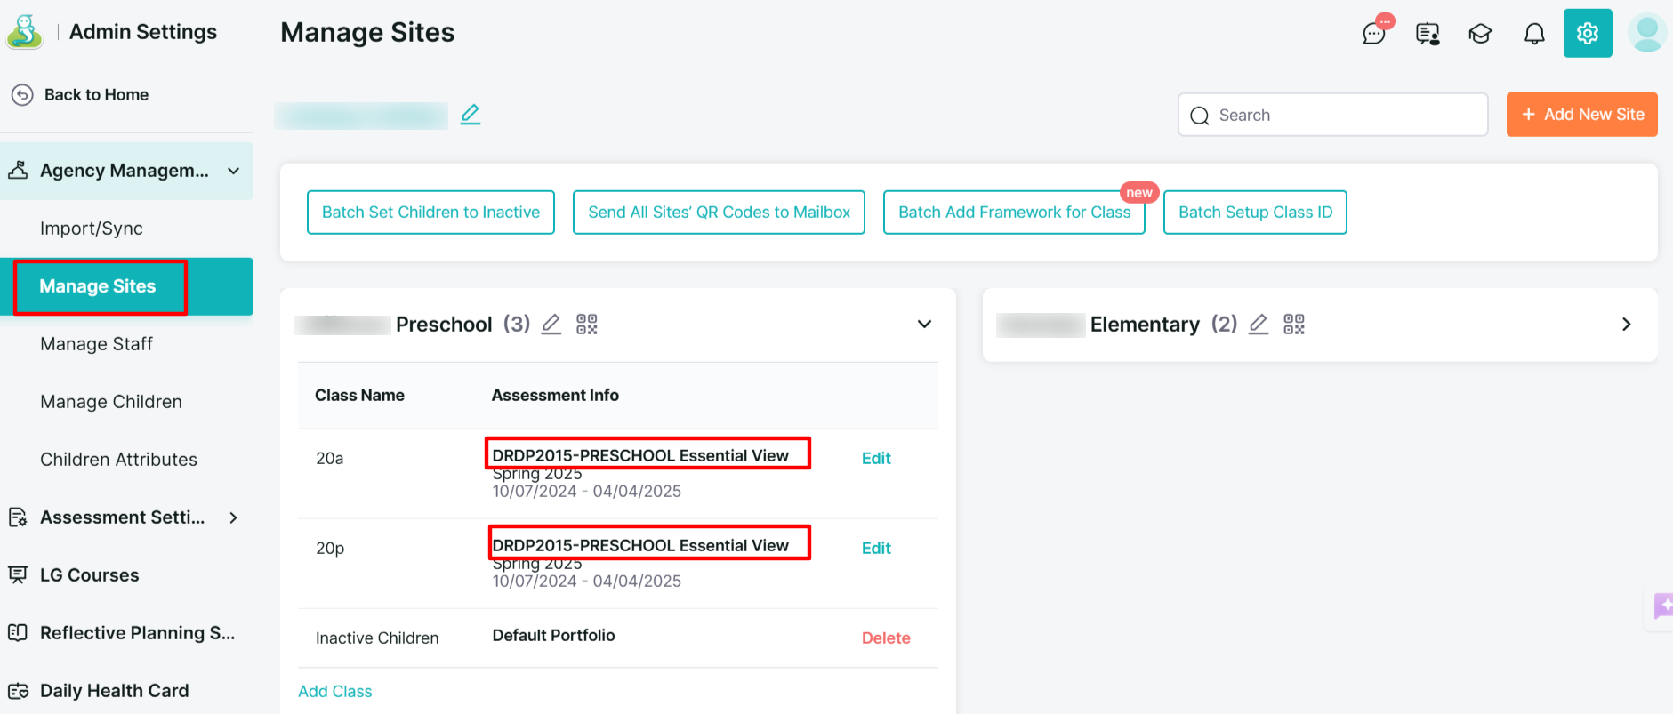Expand the Elementary site panel
Viewport: 1673px width, 714px height.
click(1626, 325)
